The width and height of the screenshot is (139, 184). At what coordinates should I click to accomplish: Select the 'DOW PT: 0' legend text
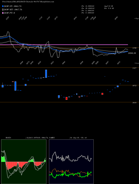click(9, 13)
